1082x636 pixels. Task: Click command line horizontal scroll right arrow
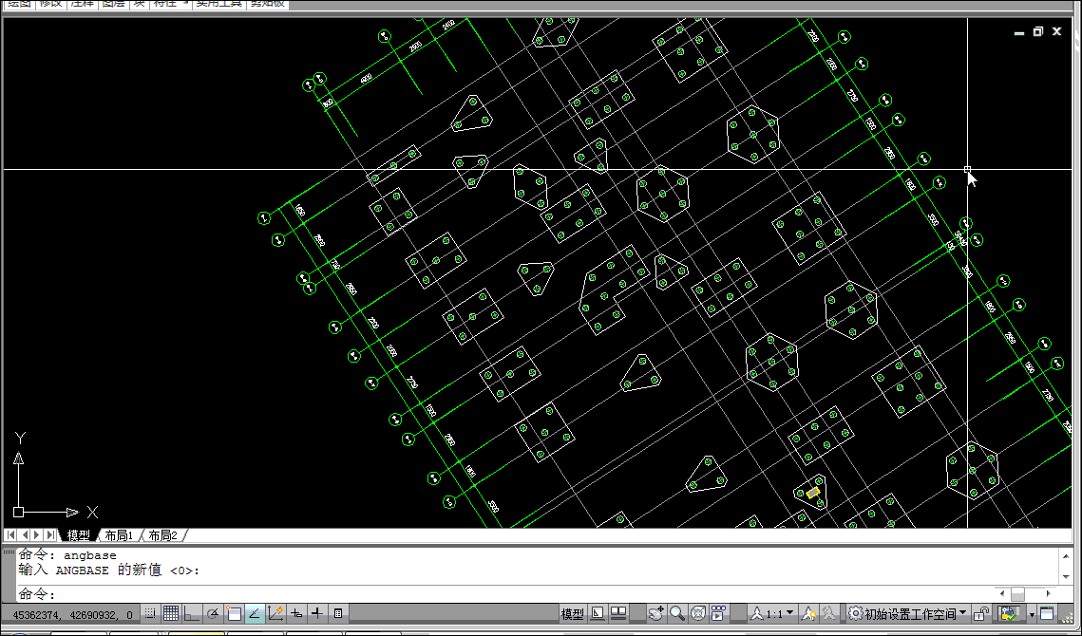[1049, 593]
